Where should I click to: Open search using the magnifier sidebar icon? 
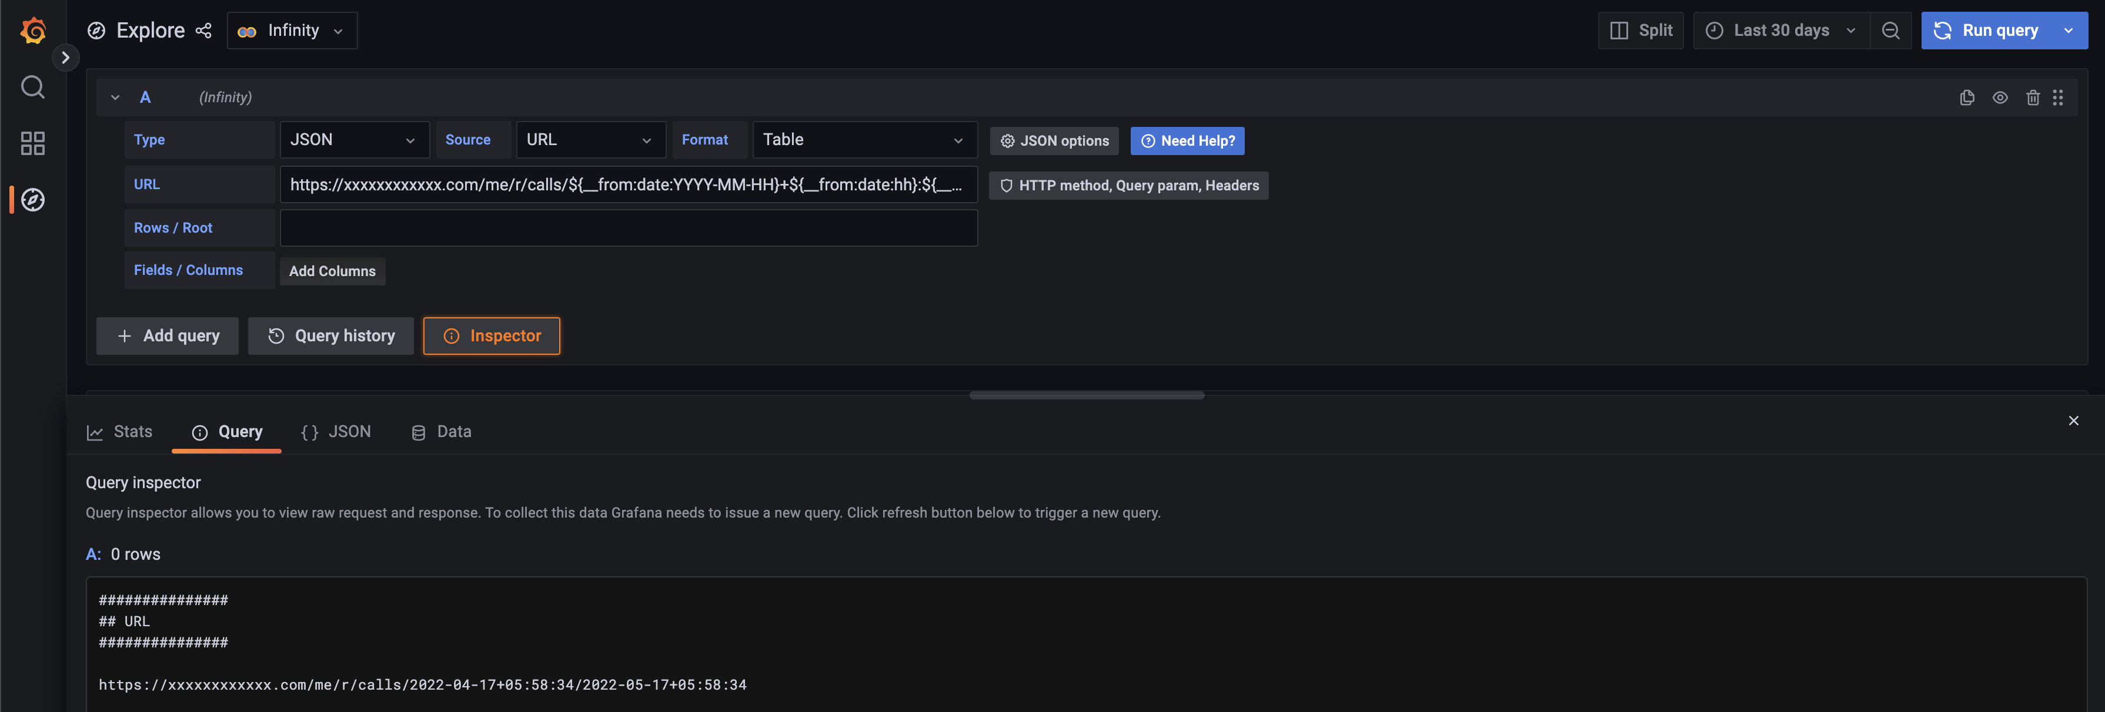(x=33, y=86)
